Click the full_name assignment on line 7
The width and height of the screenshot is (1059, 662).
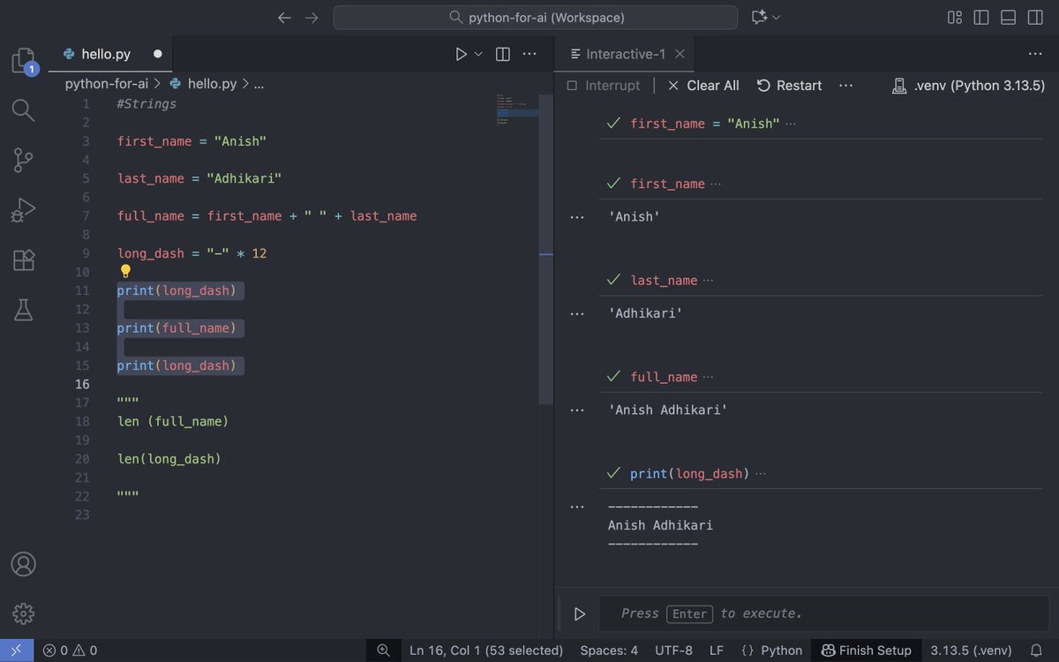[x=267, y=216]
